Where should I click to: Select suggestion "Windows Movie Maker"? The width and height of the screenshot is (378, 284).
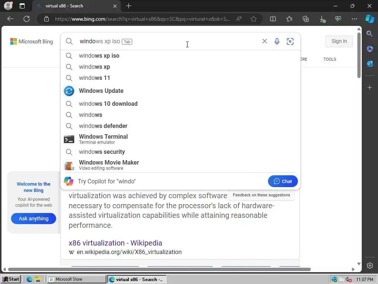[181, 165]
